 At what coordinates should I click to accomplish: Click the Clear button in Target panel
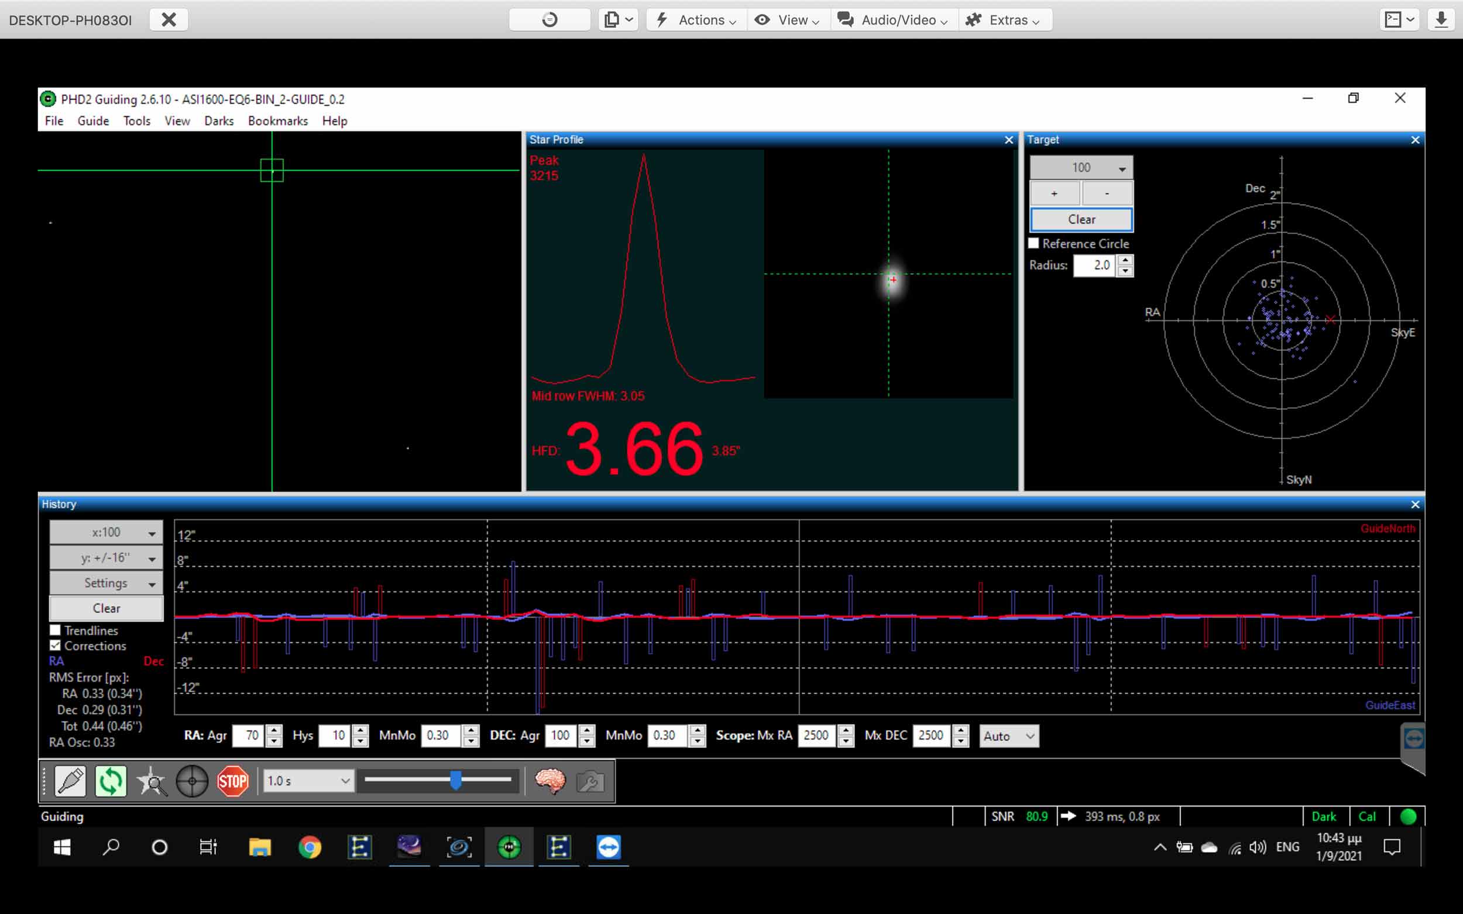[1081, 219]
